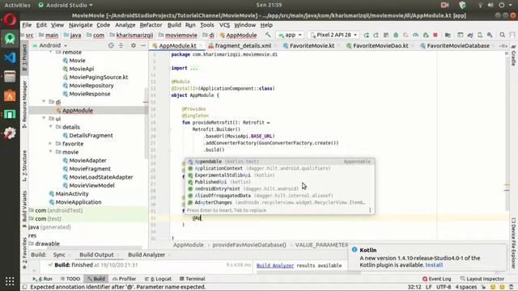Open the Terminal tool window
Image resolution: width=518 pixels, height=291 pixels.
pyautogui.click(x=193, y=279)
